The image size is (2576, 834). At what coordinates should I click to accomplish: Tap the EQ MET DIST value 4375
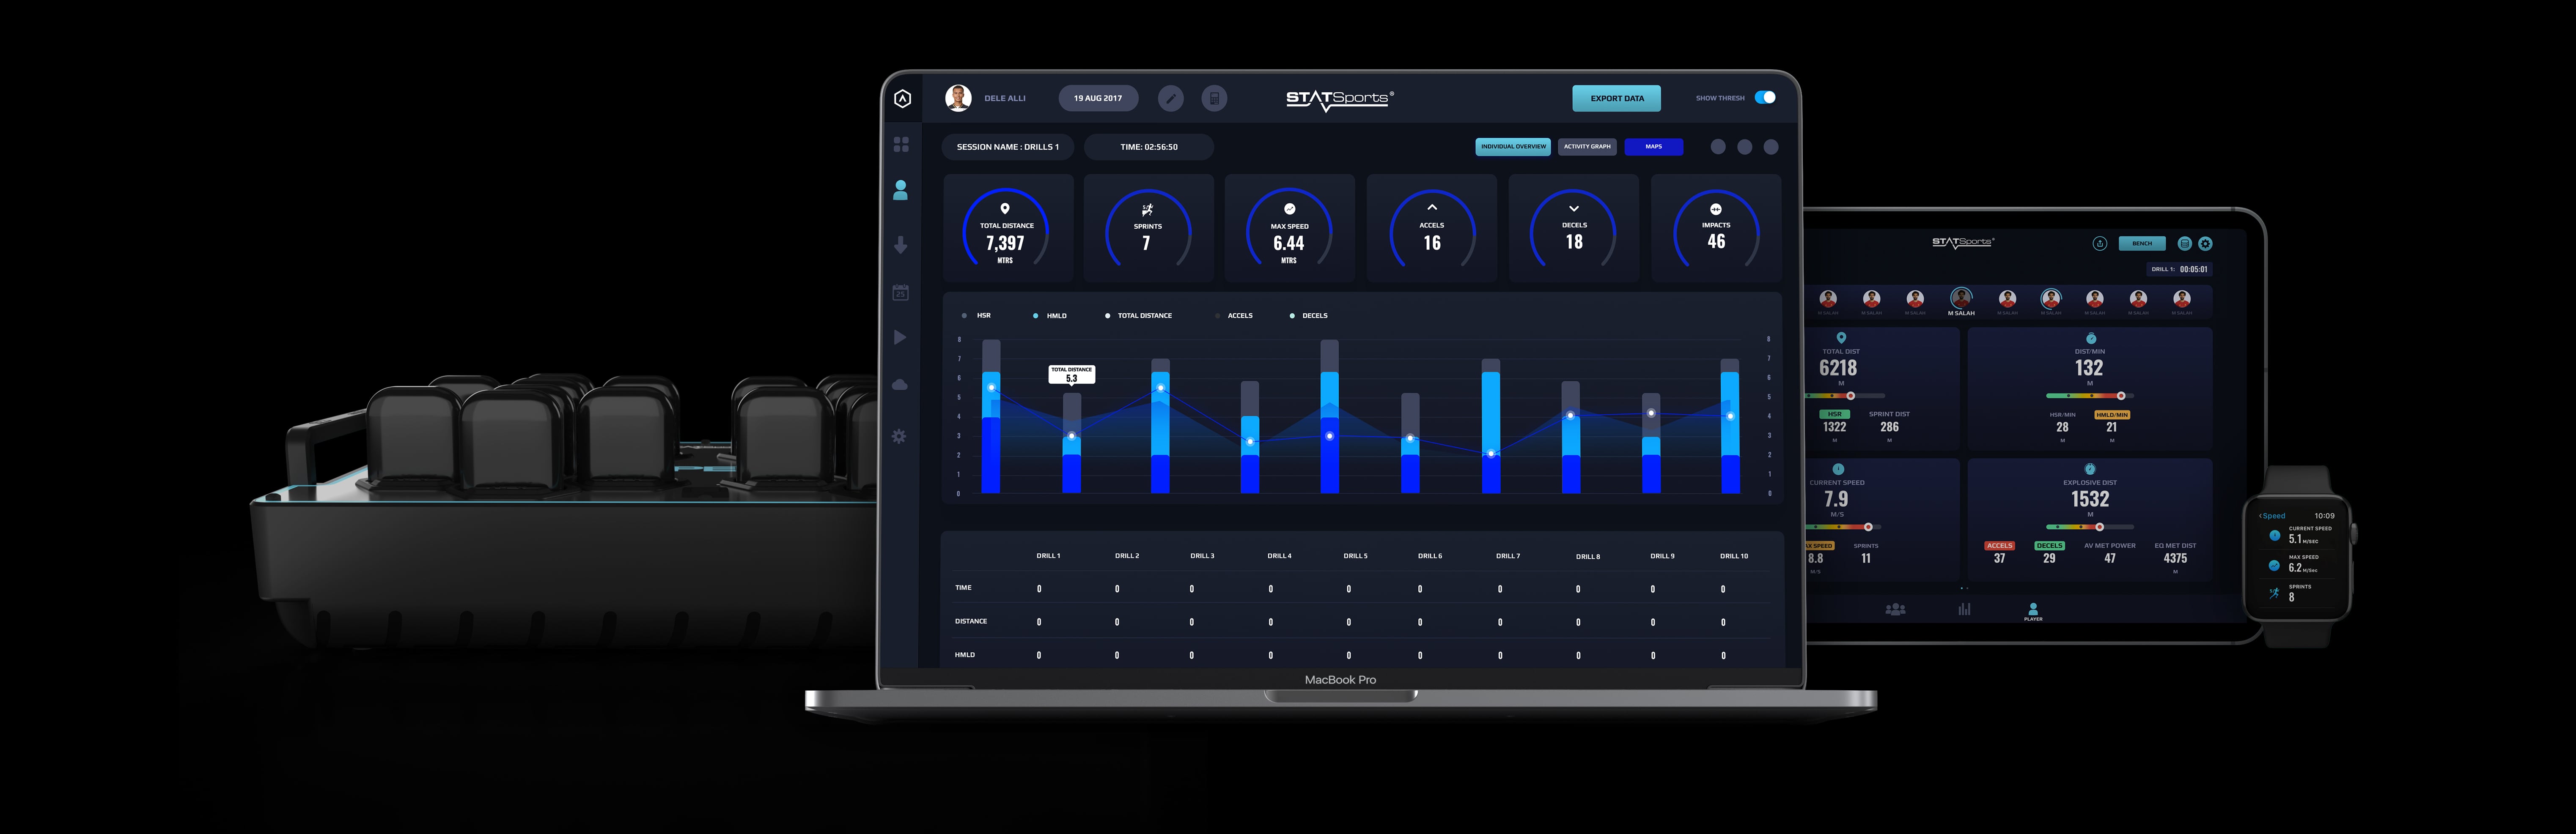point(2175,558)
